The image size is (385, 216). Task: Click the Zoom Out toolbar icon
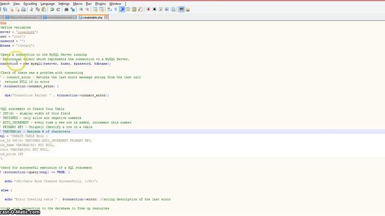pos(87,10)
